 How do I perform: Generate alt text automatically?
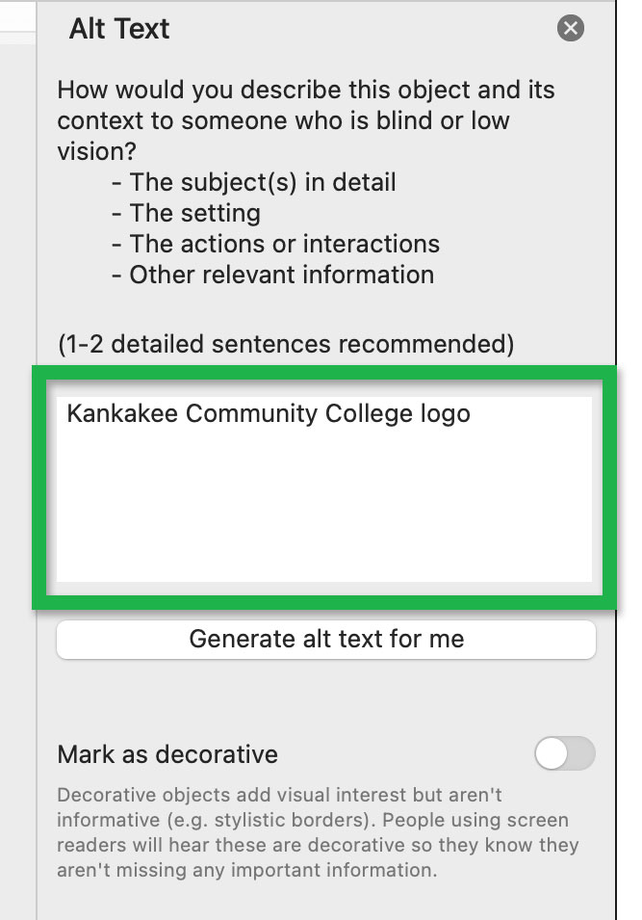point(326,639)
